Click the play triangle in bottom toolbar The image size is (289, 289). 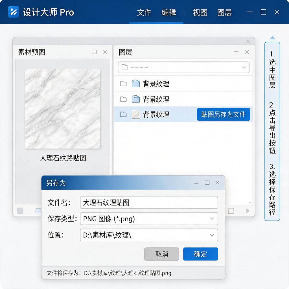click(248, 211)
